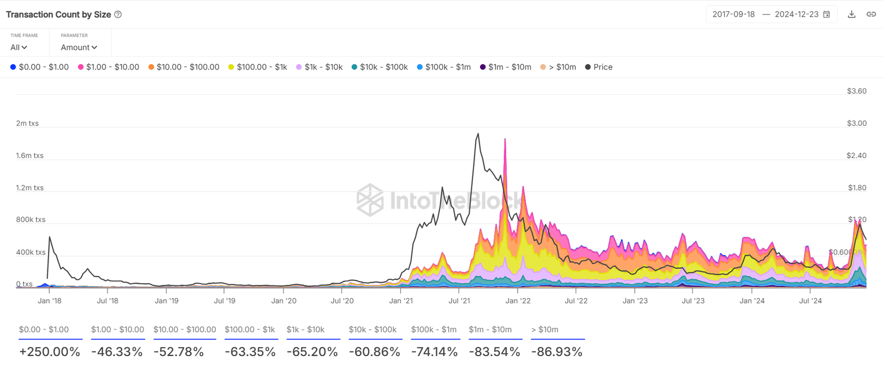Screen dimensions: 883x366
Task: Hide the $1.00 - $10.00 legend series
Action: (x=108, y=67)
